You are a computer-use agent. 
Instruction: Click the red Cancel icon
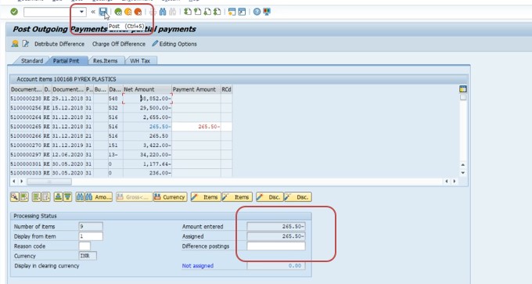coord(138,12)
